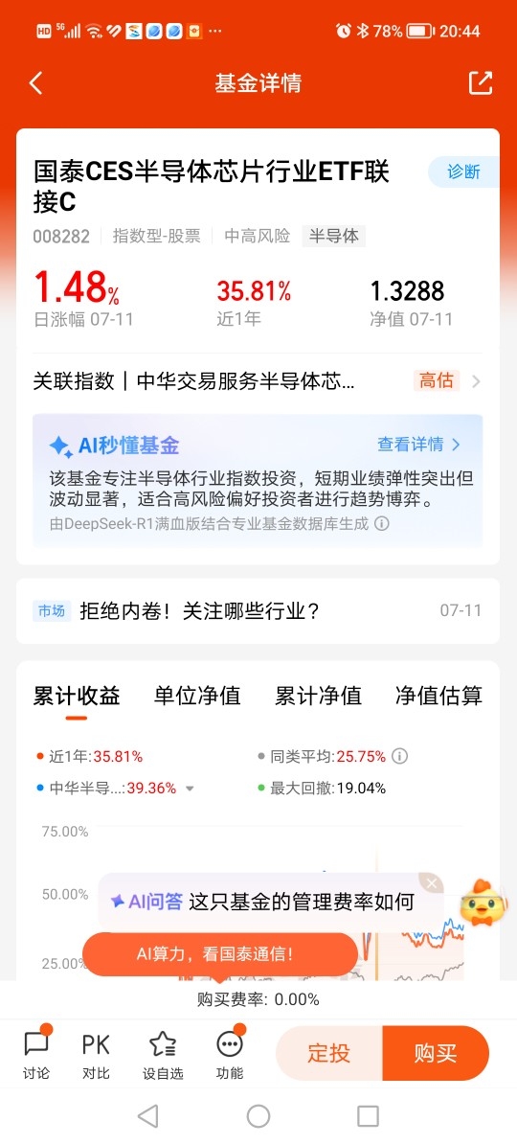The width and height of the screenshot is (517, 1144).
Task: Select the 累计净值 tab
Action: [x=318, y=696]
